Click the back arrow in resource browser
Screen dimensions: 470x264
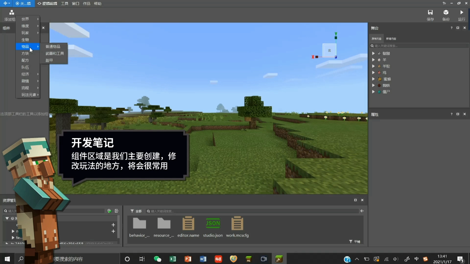point(362,211)
